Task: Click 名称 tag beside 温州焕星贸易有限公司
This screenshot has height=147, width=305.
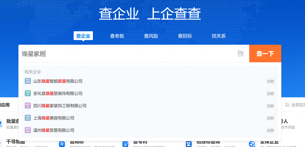Action: 270,130
